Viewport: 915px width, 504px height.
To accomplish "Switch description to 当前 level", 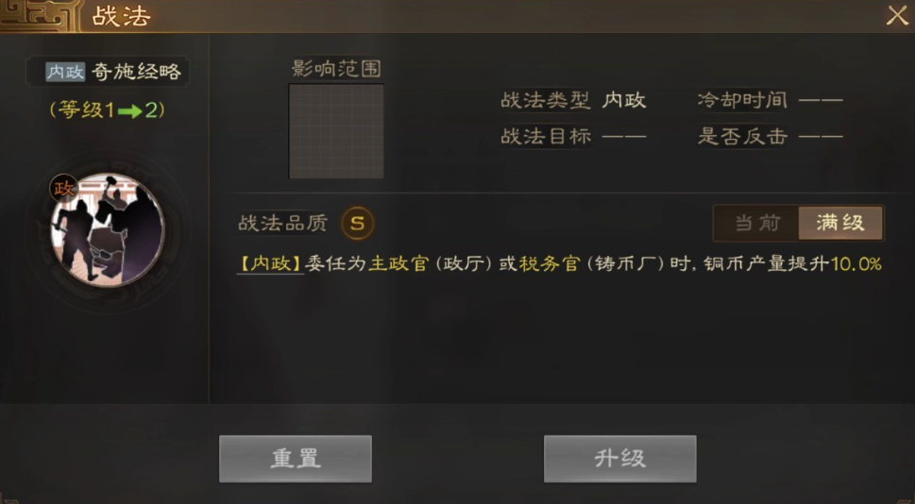I will 757,223.
